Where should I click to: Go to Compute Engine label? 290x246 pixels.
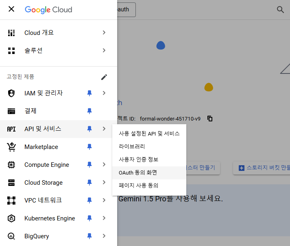tap(47, 165)
